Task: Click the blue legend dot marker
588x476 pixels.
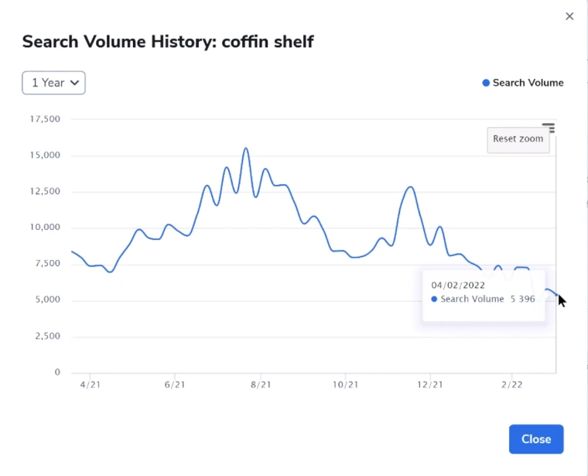Action: coord(486,83)
